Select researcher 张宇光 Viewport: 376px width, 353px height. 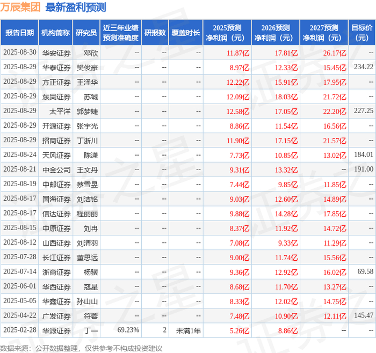click(87, 126)
